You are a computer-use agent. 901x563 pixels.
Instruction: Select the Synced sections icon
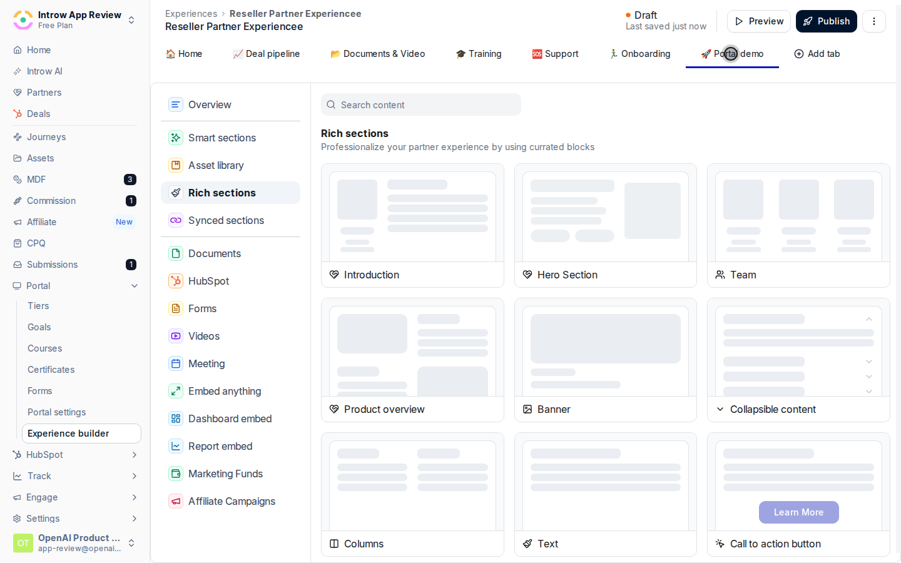point(176,220)
